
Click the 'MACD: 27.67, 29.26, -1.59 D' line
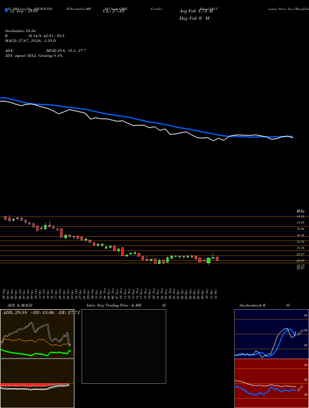(x=30, y=41)
